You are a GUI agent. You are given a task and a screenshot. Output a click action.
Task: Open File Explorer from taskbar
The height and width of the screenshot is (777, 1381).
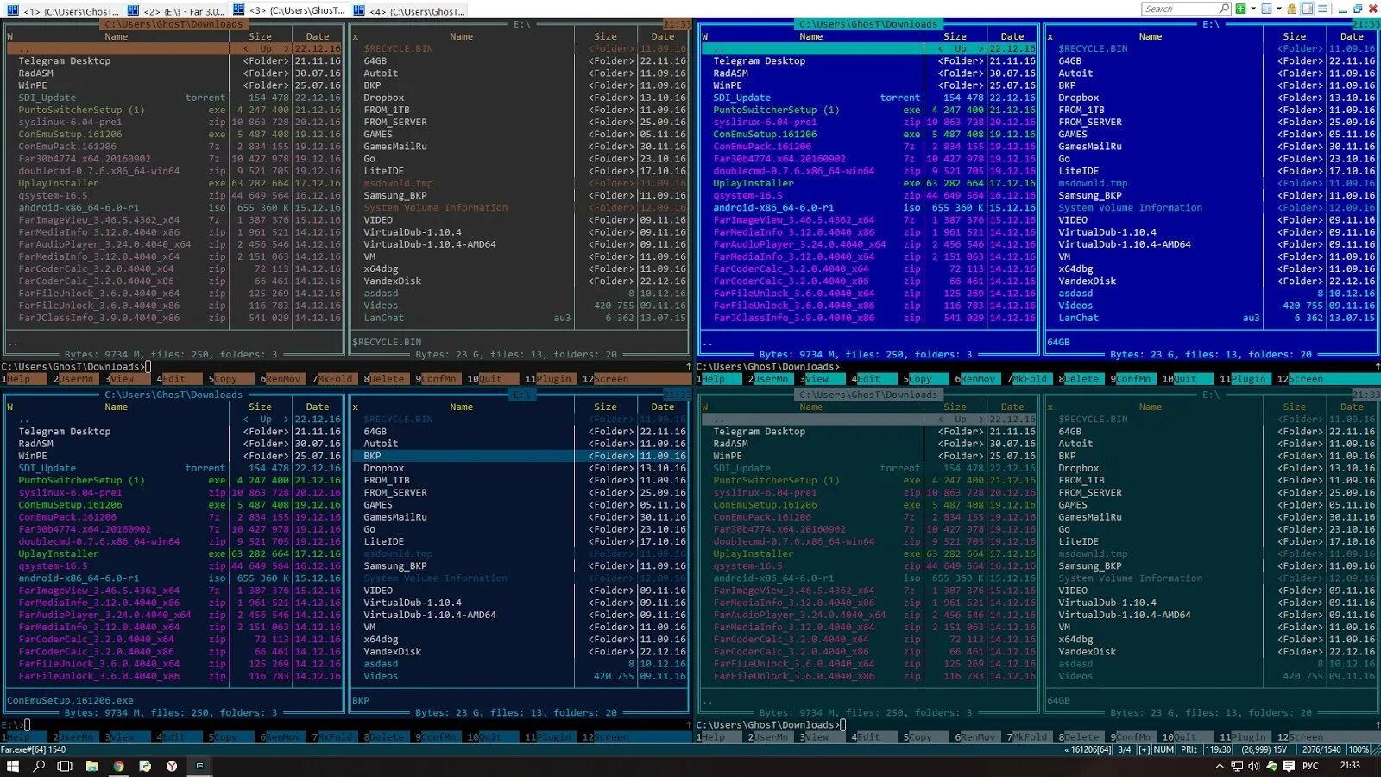91,766
